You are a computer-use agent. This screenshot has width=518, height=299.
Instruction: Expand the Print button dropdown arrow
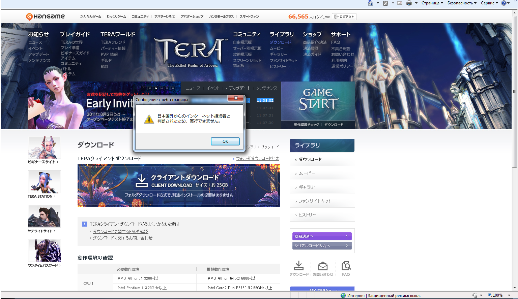click(416, 3)
